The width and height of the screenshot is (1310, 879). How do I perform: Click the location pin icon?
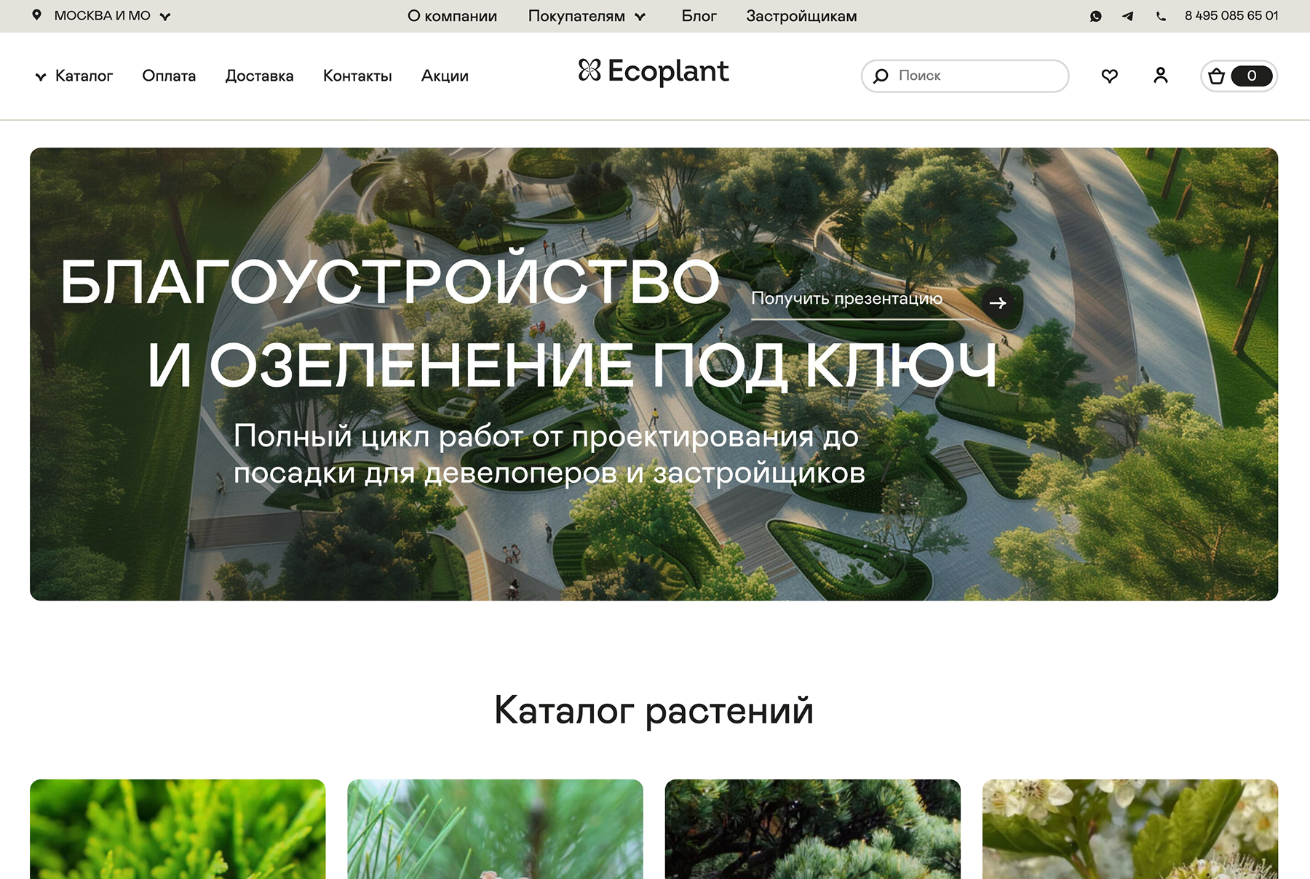click(x=36, y=15)
